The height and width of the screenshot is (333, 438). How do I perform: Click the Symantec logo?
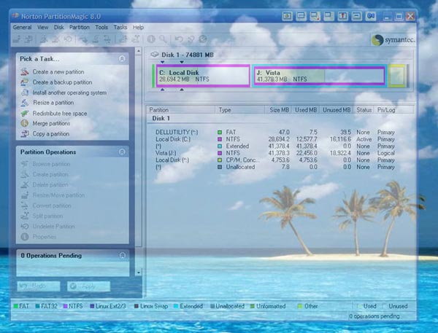point(393,40)
